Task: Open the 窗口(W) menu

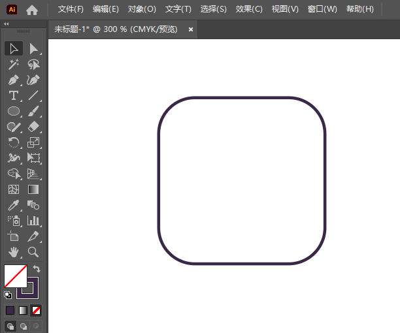Action: [x=322, y=9]
